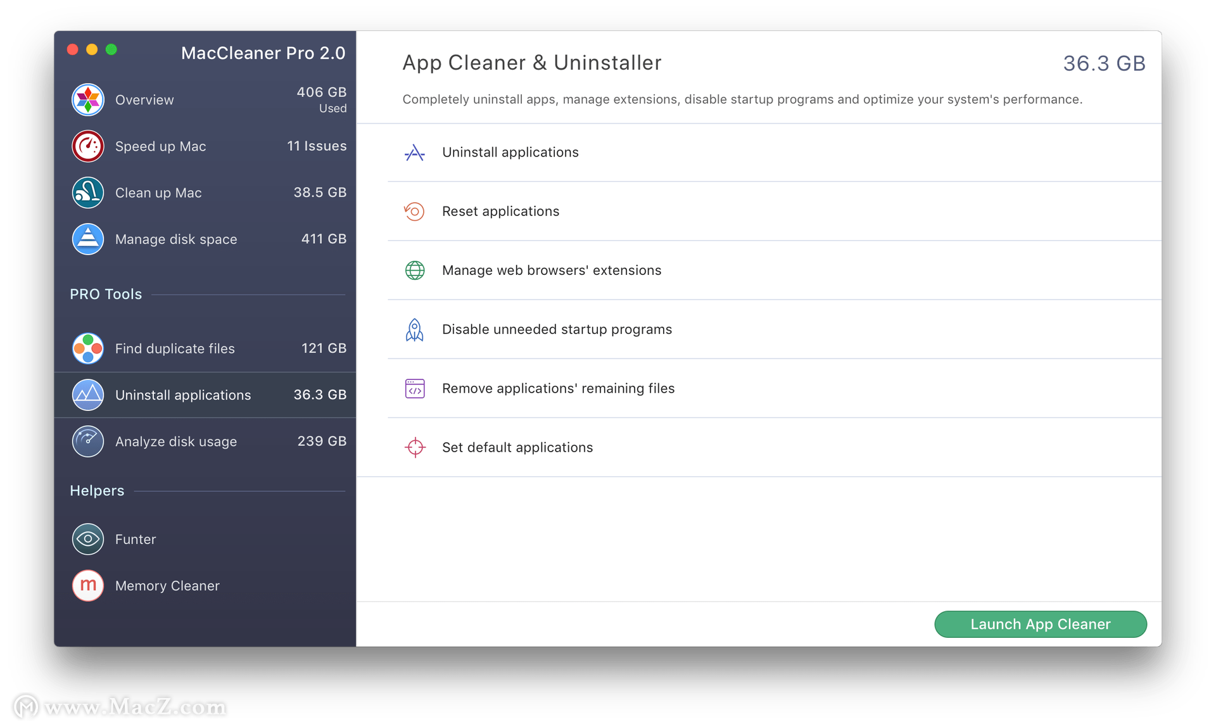Open Memory Cleaner helper label

(167, 586)
